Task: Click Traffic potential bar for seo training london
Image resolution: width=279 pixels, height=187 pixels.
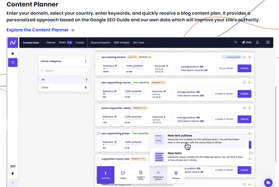Action: [x=134, y=68]
